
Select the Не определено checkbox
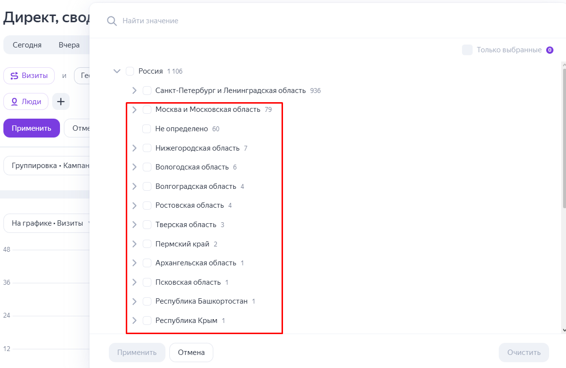click(146, 129)
